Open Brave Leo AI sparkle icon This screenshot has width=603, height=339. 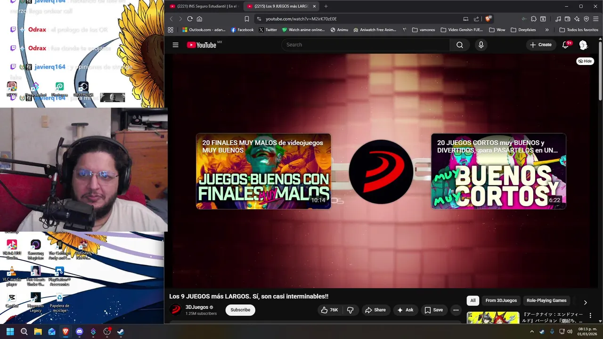coord(577,19)
